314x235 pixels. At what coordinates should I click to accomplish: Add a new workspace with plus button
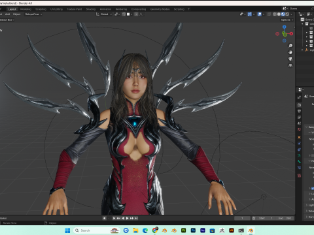click(188, 9)
